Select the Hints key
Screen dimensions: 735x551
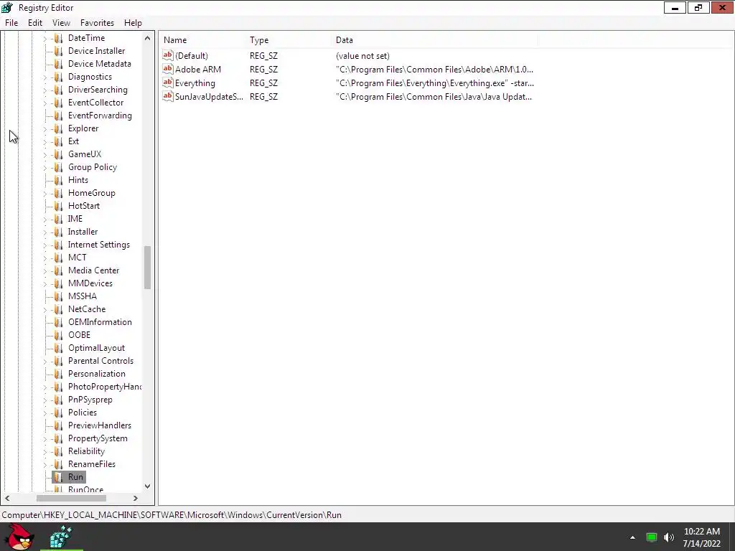[78, 180]
